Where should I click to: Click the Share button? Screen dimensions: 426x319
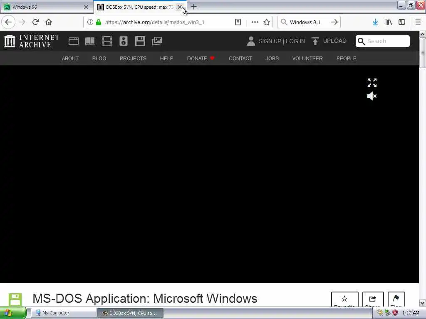click(x=373, y=299)
